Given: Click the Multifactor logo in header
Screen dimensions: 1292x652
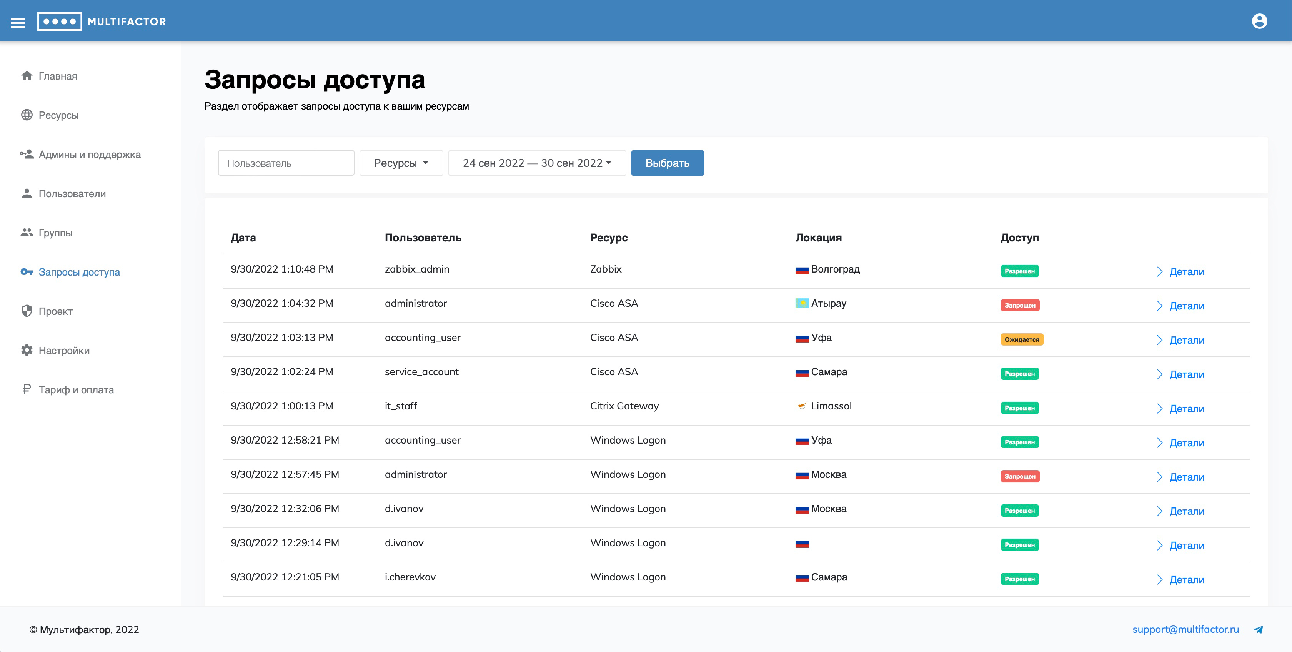Looking at the screenshot, I should point(102,22).
